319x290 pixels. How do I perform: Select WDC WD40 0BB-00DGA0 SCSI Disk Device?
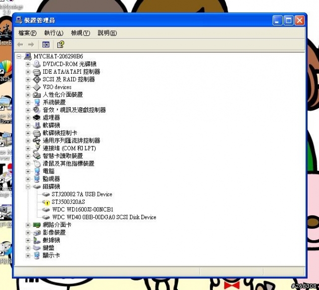coord(104,217)
